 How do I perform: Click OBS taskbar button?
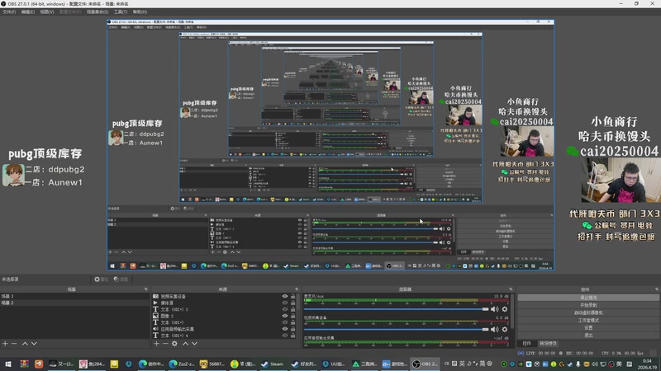coord(425,364)
